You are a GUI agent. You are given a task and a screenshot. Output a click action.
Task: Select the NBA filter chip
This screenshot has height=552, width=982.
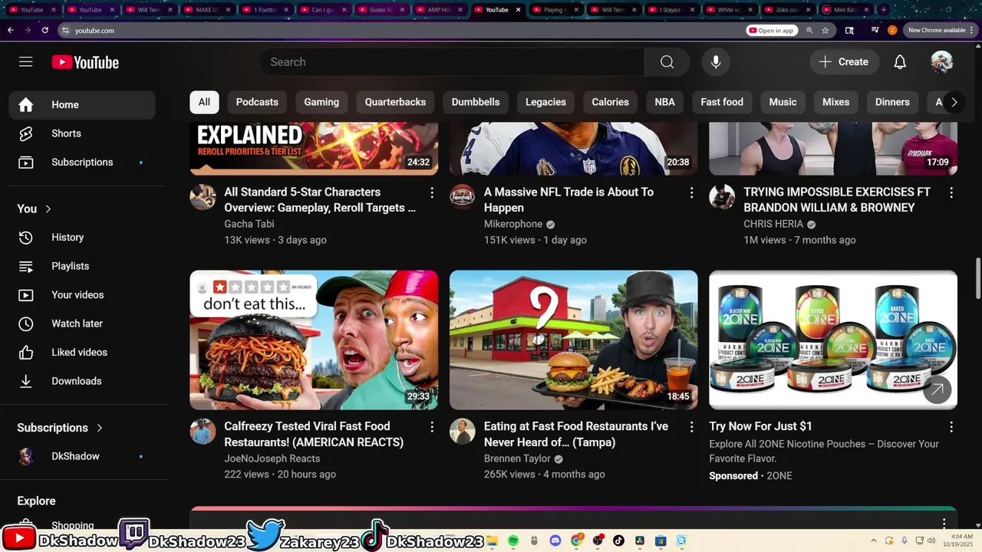(x=665, y=102)
